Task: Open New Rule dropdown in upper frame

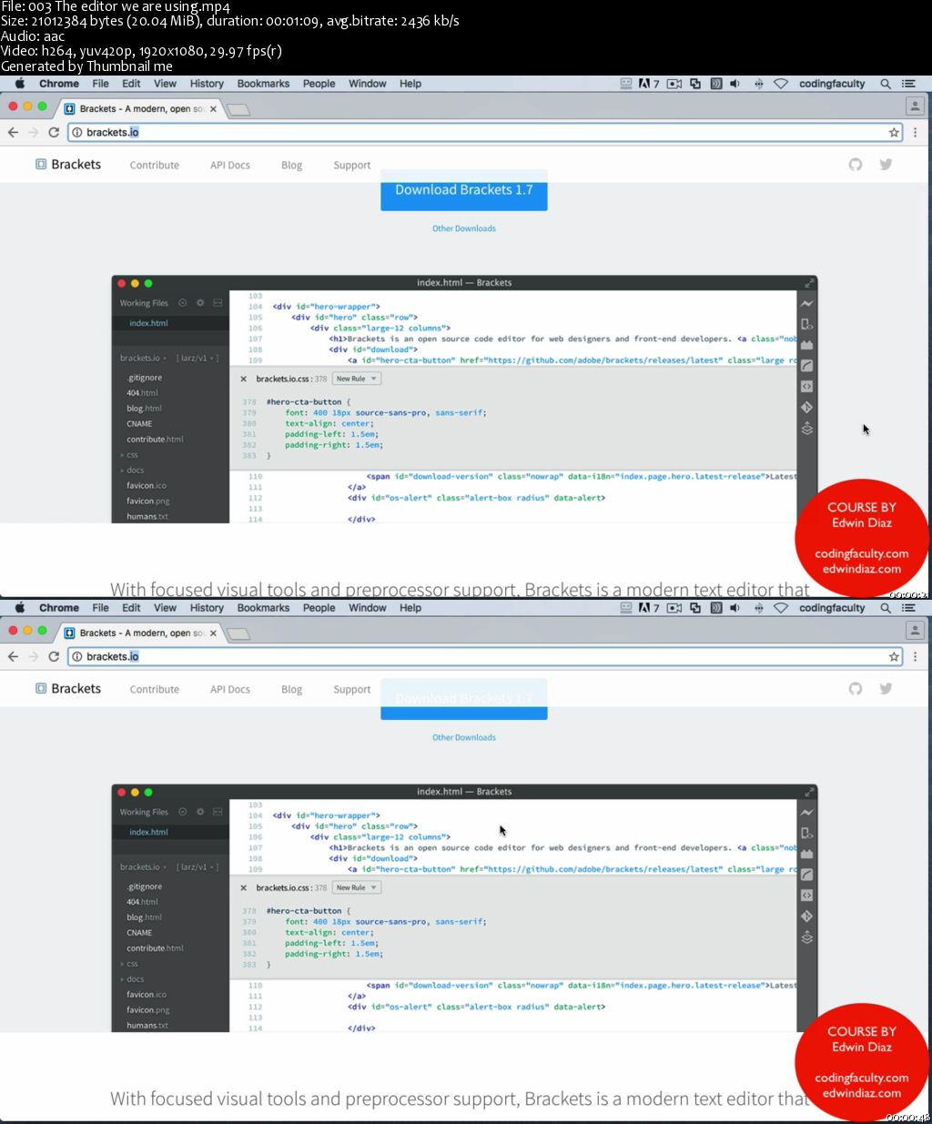Action: click(356, 379)
